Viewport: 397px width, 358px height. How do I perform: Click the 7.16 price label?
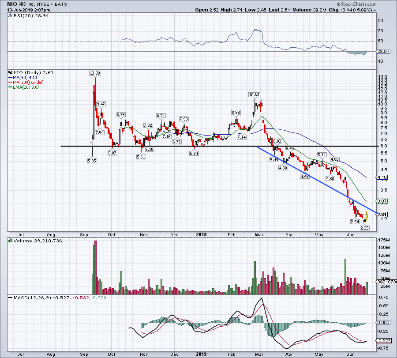166,137
